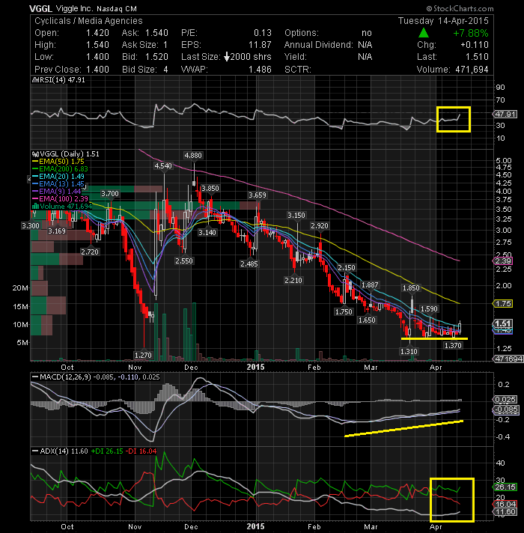Image resolution: width=524 pixels, height=533 pixels.
Task: Click the Last value 1.510
Action: click(x=477, y=57)
